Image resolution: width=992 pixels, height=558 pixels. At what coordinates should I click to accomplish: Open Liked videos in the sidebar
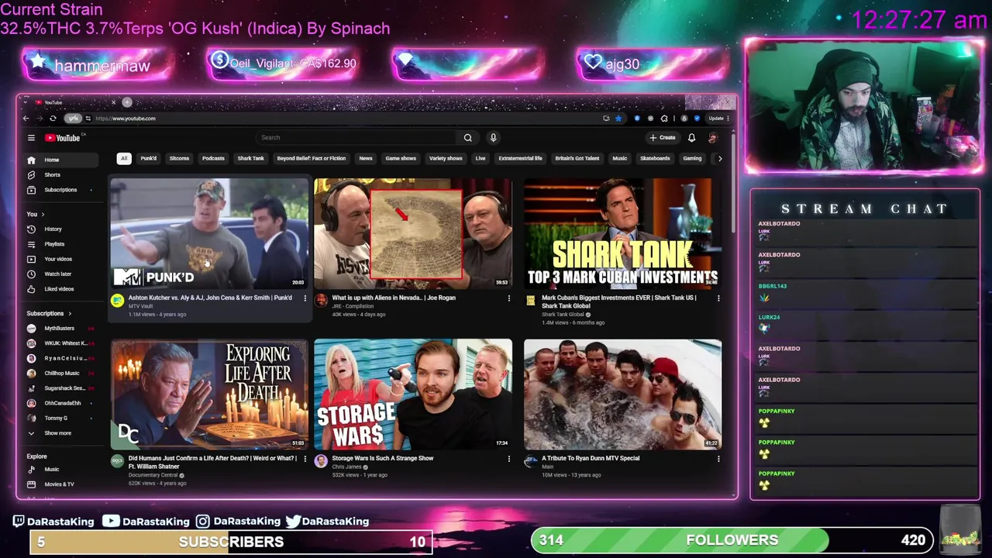[x=62, y=289]
